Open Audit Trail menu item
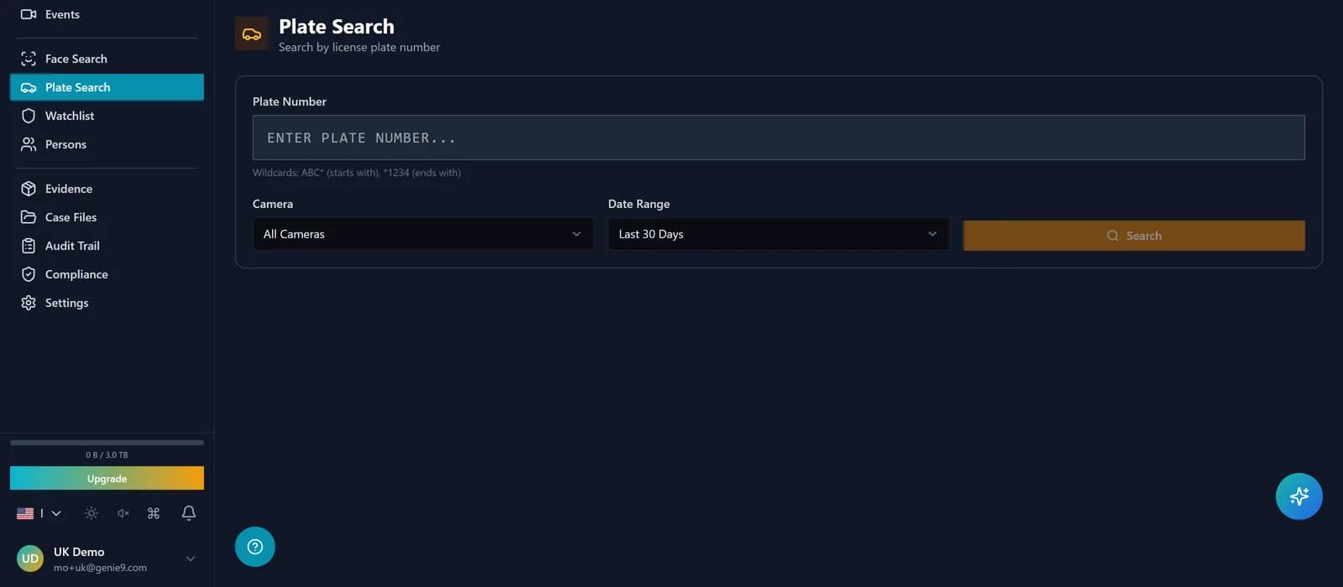This screenshot has height=587, width=1343. click(x=107, y=246)
